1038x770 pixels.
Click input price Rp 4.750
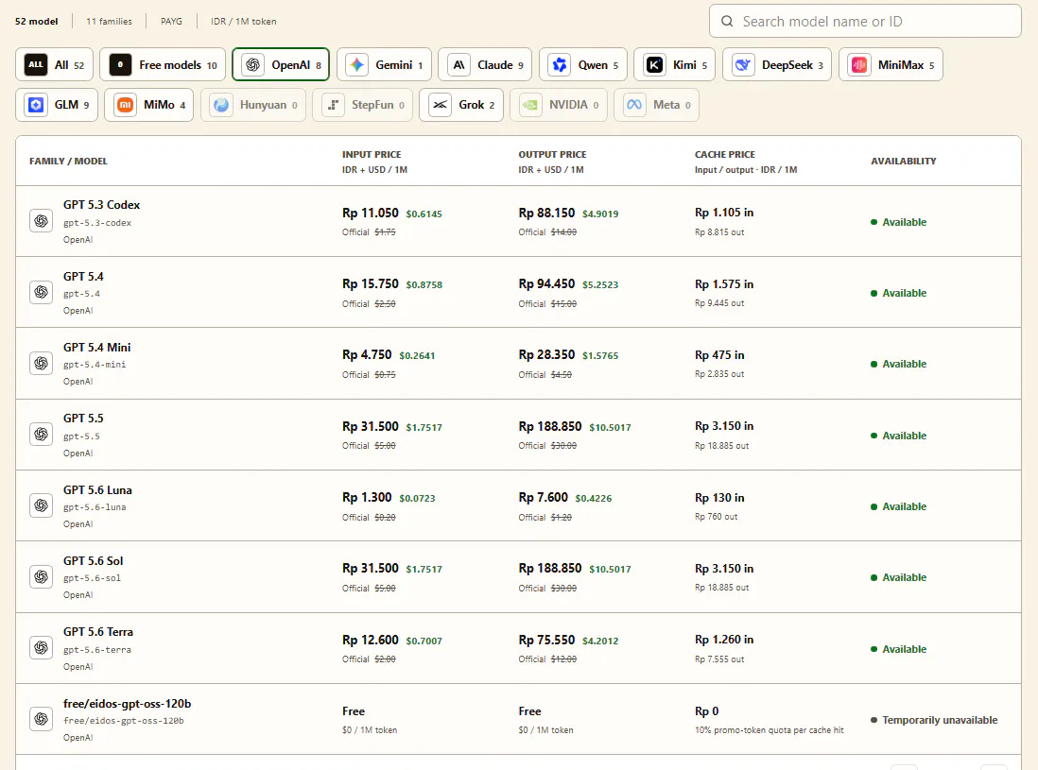click(367, 354)
